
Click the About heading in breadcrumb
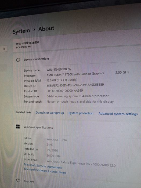pyautogui.click(x=46, y=29)
